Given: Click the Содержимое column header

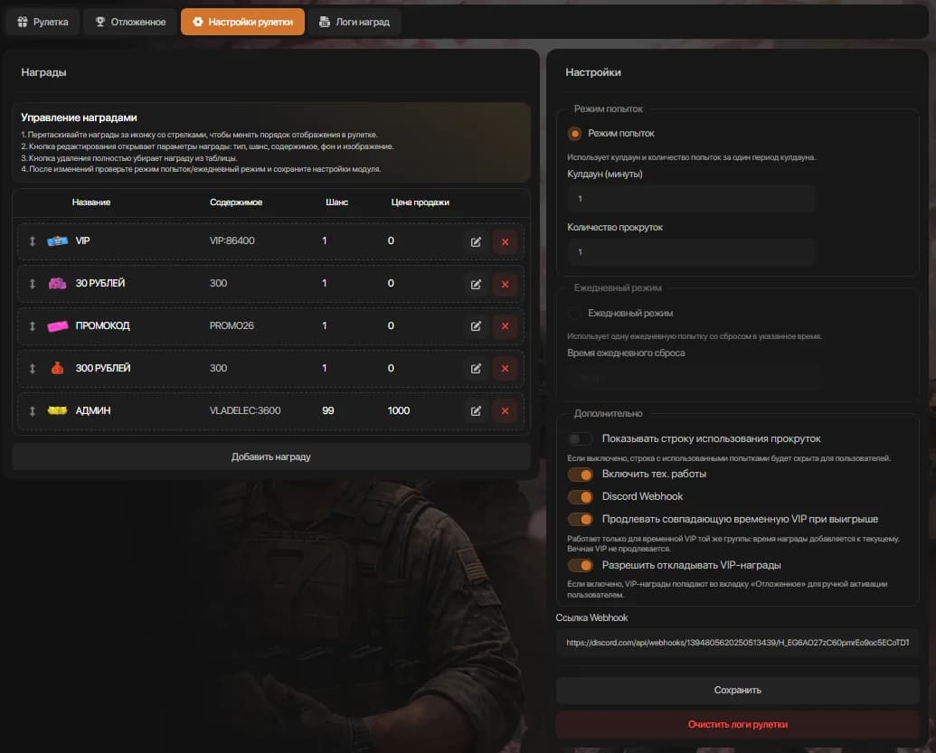Looking at the screenshot, I should click(x=236, y=202).
